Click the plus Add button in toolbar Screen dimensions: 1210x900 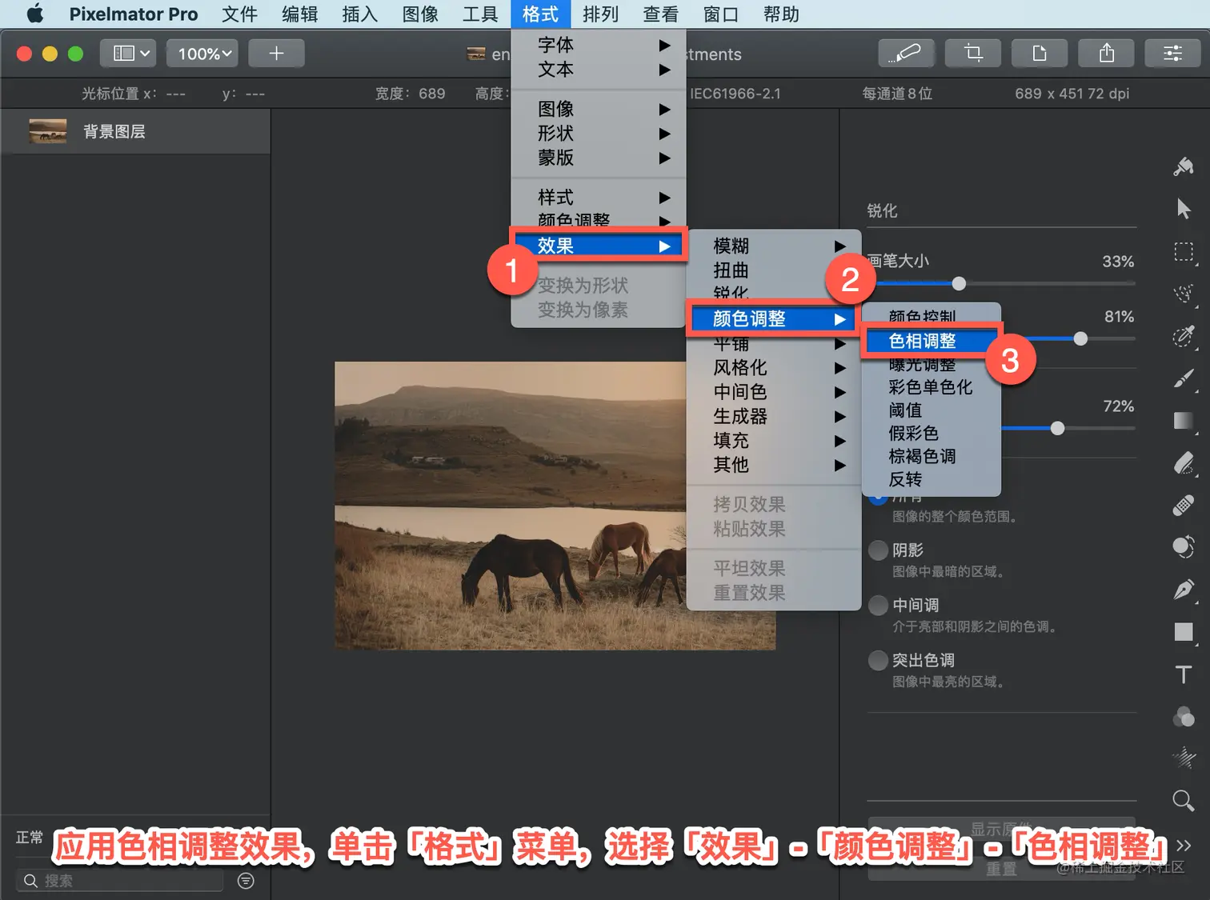pos(276,54)
